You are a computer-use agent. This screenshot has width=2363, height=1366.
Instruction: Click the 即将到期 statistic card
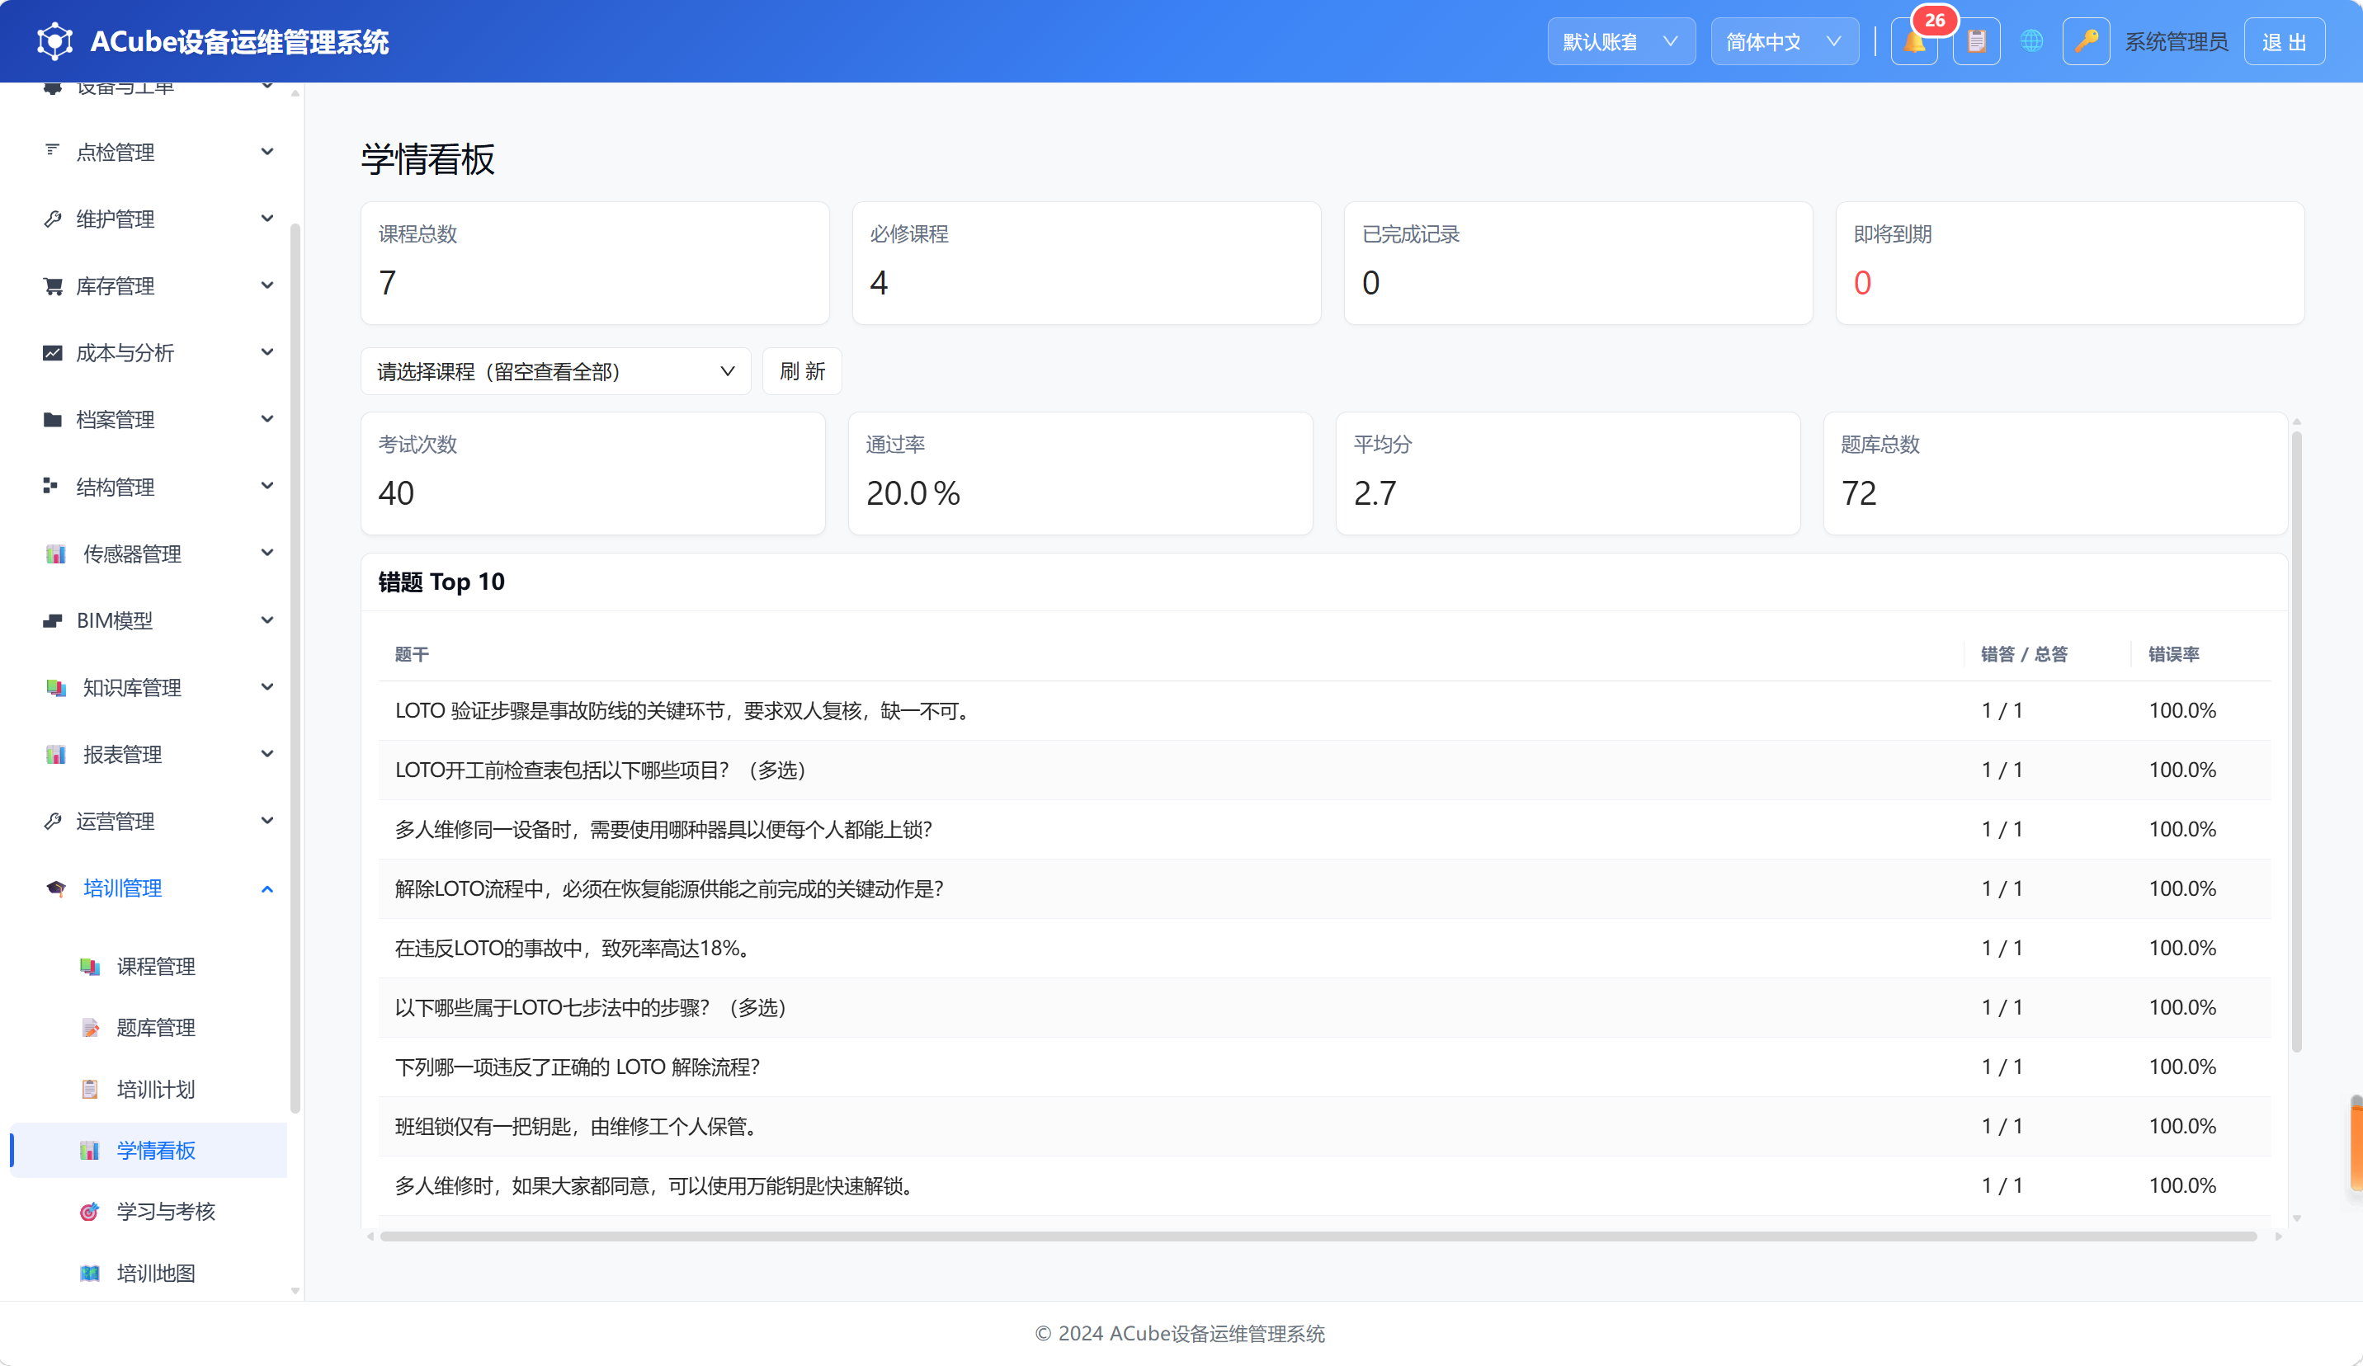[x=2069, y=263]
